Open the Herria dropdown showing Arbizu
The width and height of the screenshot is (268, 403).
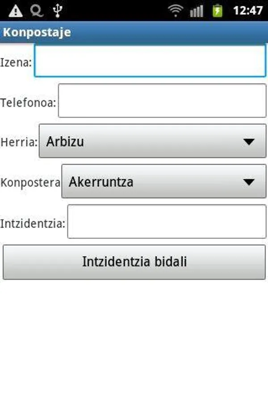(143, 141)
